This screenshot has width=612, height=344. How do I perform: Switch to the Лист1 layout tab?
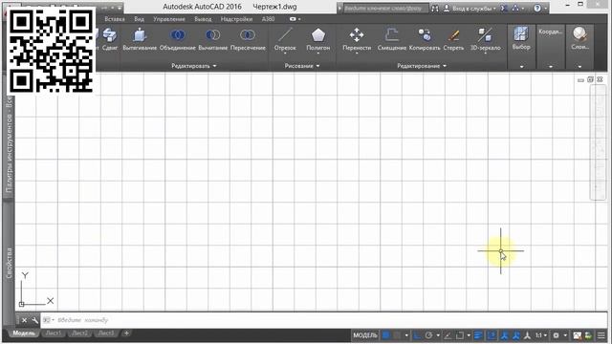[x=54, y=333]
